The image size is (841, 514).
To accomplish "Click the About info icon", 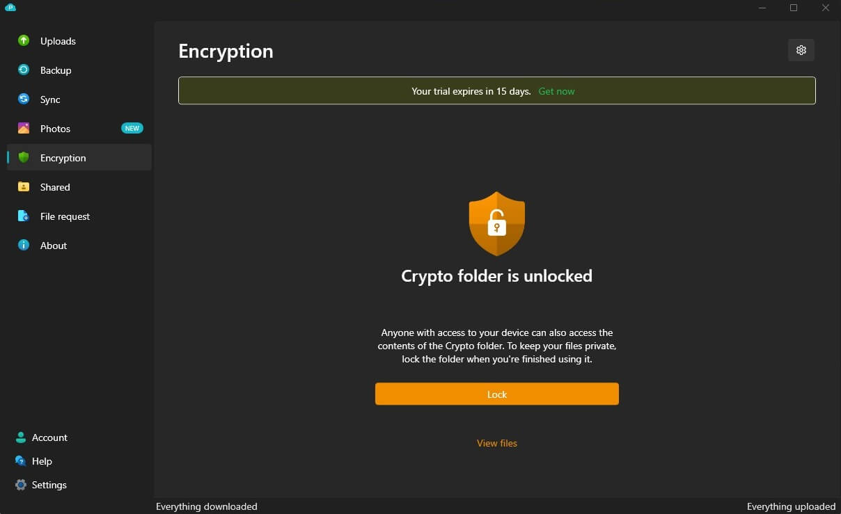I will pos(22,246).
